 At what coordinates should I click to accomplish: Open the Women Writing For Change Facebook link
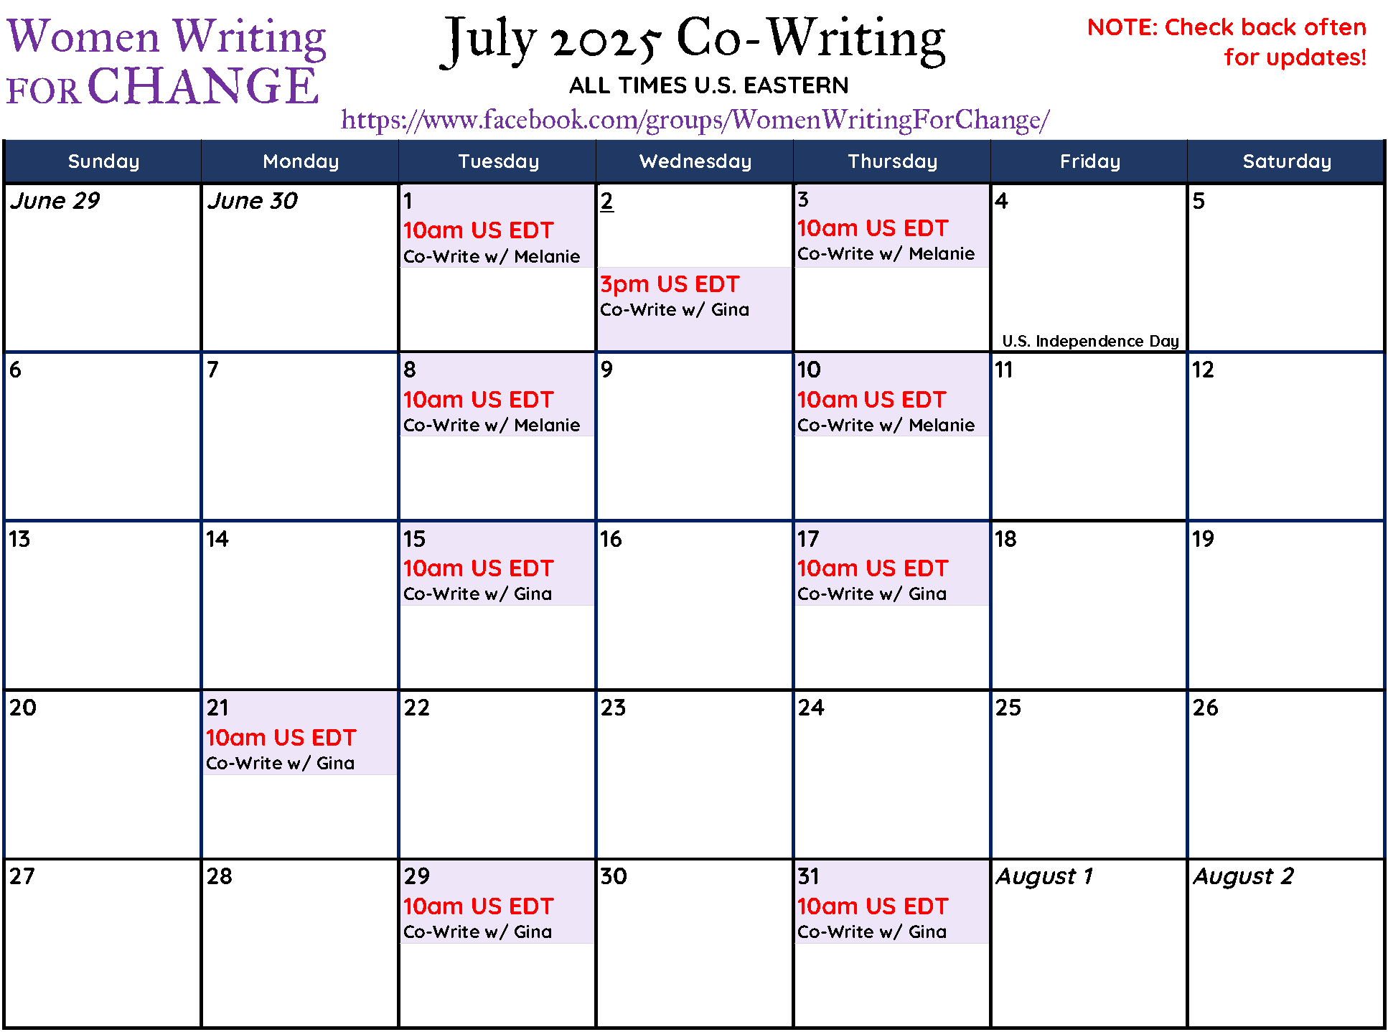(x=695, y=120)
